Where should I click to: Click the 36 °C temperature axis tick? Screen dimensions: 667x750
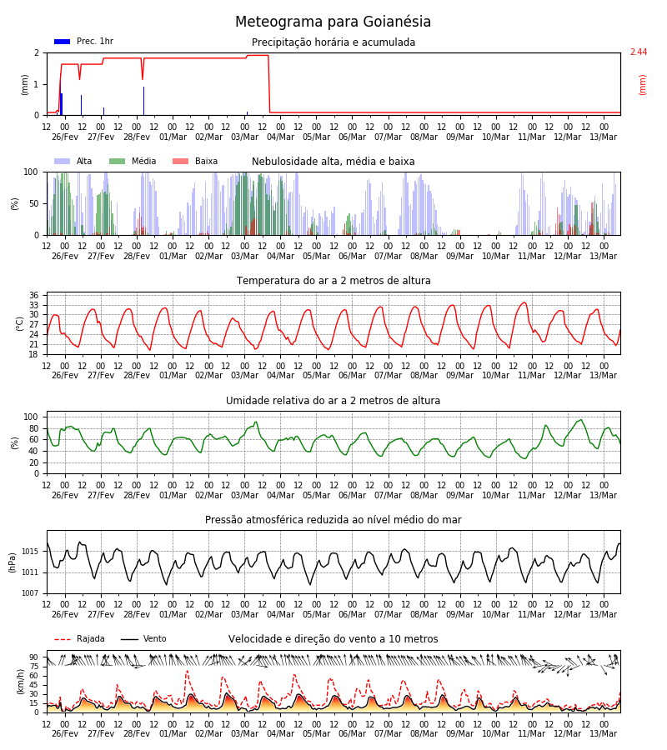33,295
